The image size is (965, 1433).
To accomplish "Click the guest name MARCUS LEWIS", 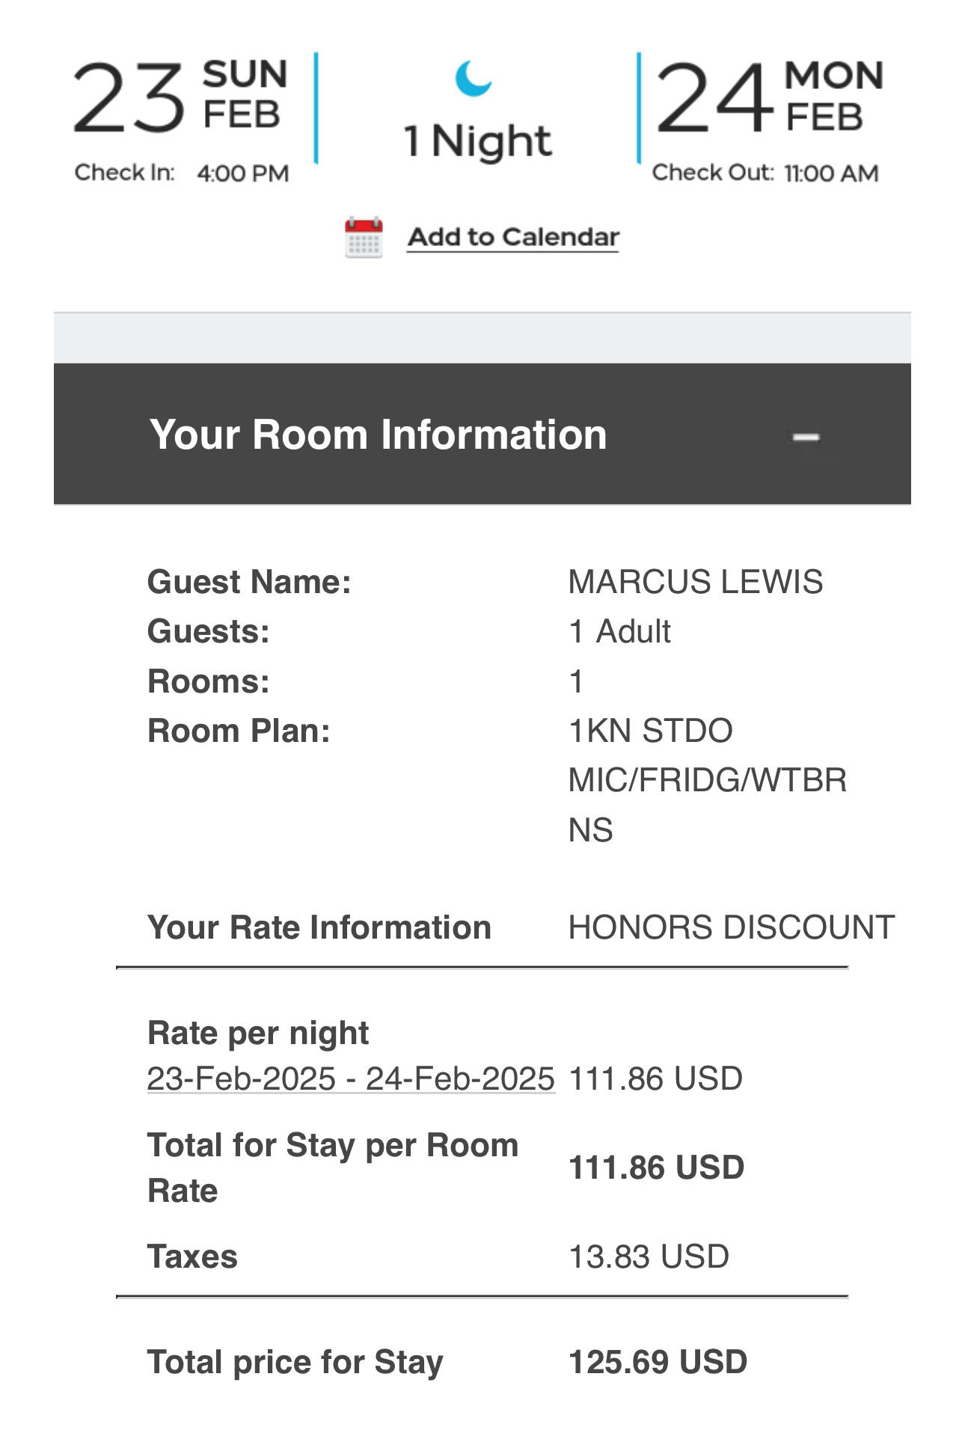I will (x=695, y=582).
